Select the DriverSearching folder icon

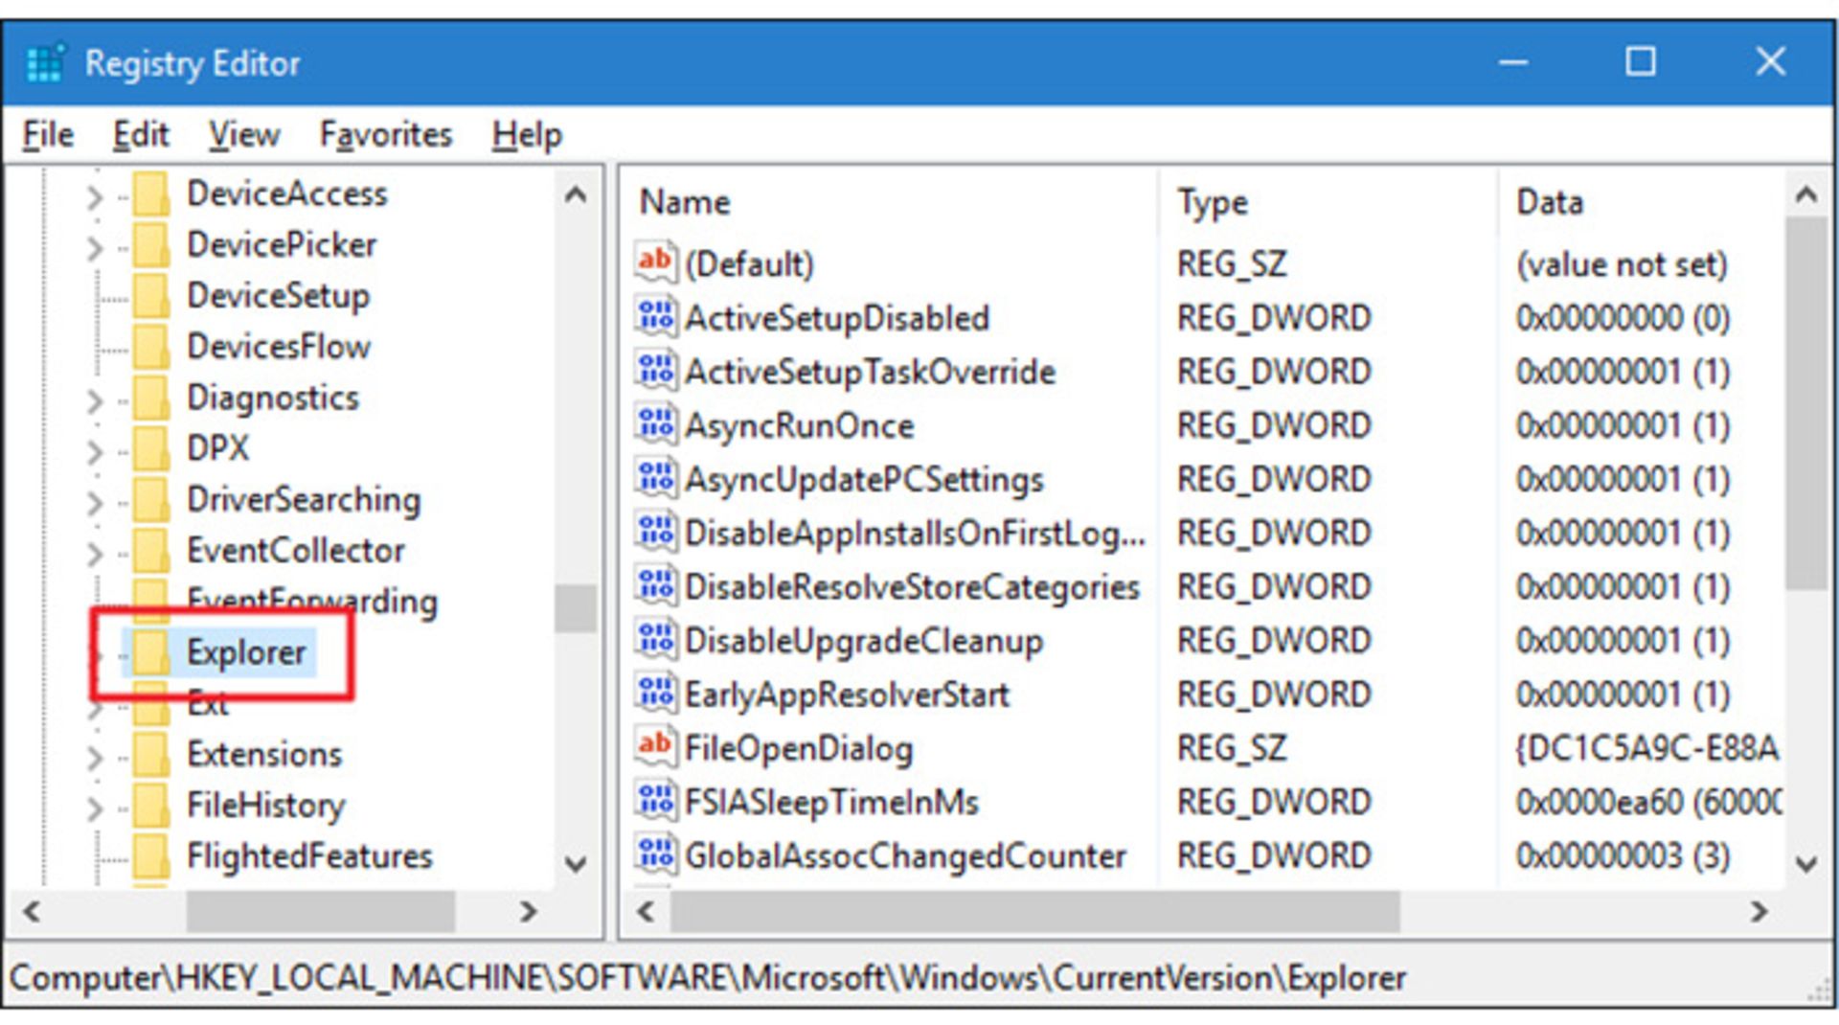[150, 500]
